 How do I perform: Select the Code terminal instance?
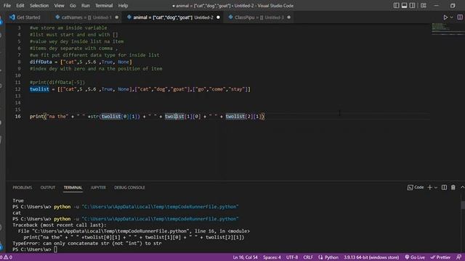click(416, 187)
